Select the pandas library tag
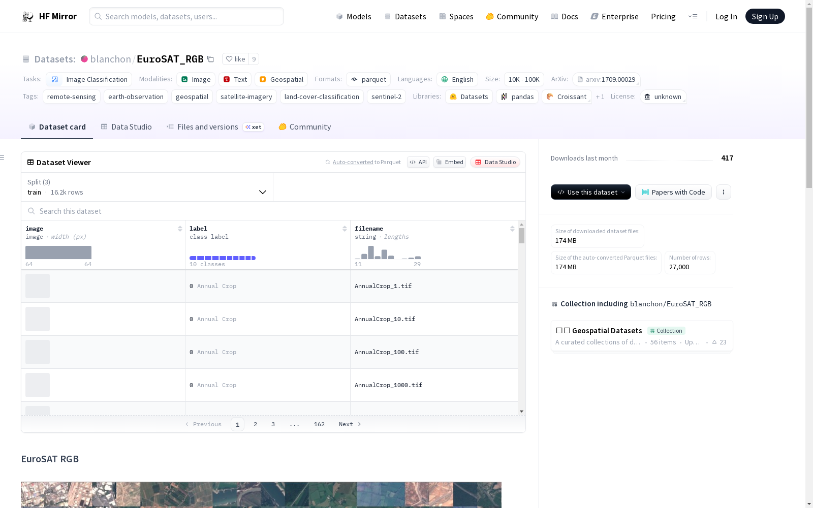 (x=517, y=97)
